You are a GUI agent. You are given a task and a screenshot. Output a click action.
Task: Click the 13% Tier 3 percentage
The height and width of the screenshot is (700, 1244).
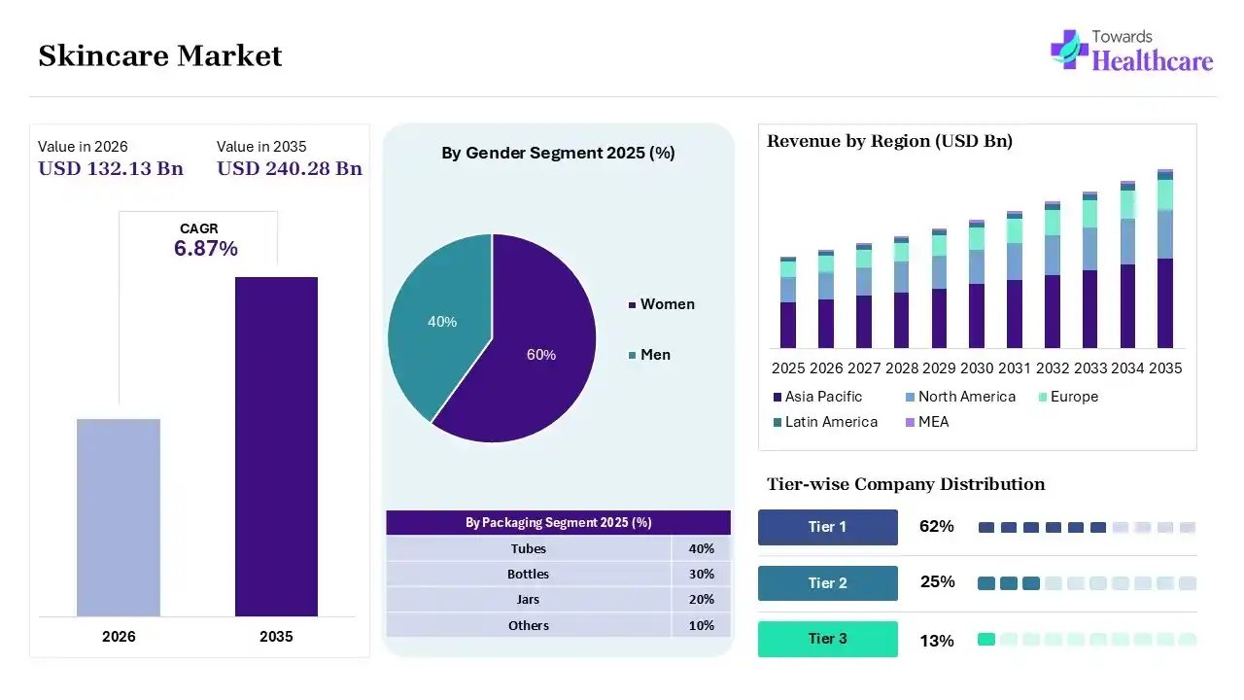click(x=937, y=641)
